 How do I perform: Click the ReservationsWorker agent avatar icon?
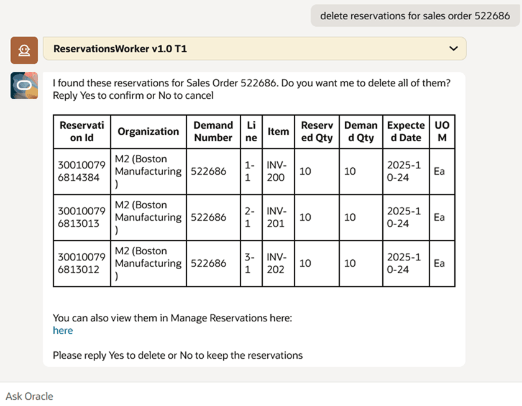click(24, 48)
